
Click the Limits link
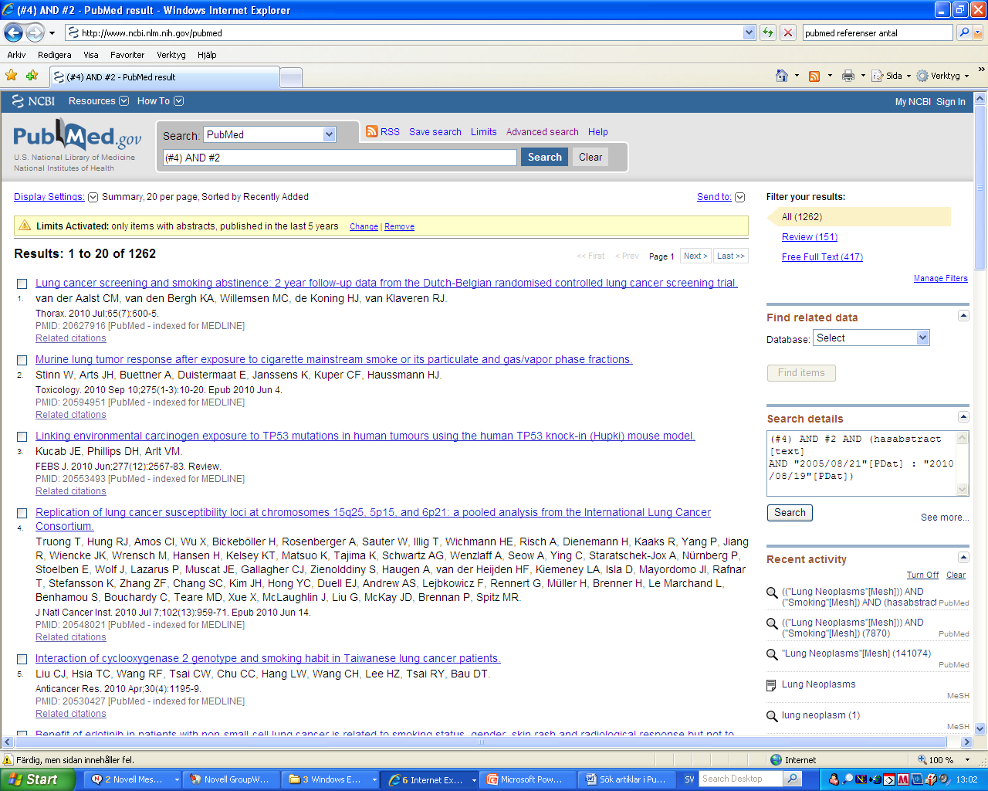tap(484, 132)
